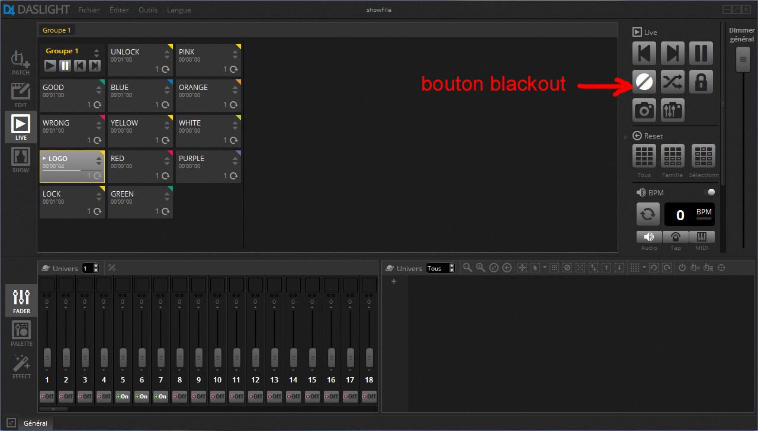Screen dimensions: 758x431
Task: Toggle channel 13 Off button
Action: click(x=274, y=396)
